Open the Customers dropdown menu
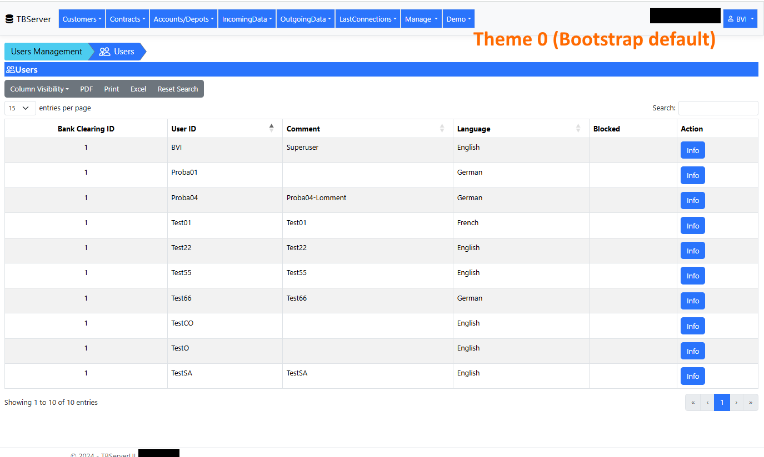The height and width of the screenshot is (457, 764). (x=82, y=19)
